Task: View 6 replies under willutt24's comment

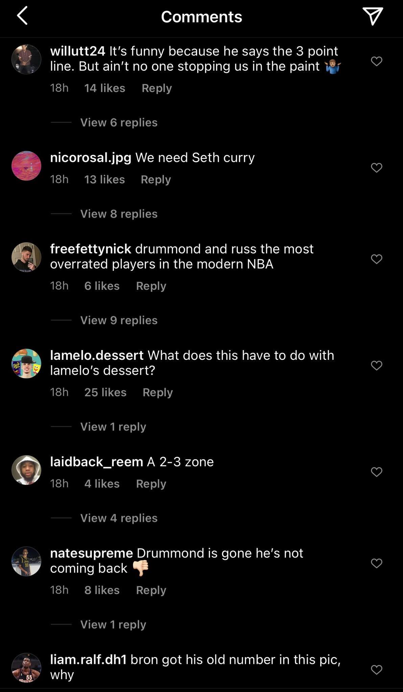Action: [x=118, y=122]
